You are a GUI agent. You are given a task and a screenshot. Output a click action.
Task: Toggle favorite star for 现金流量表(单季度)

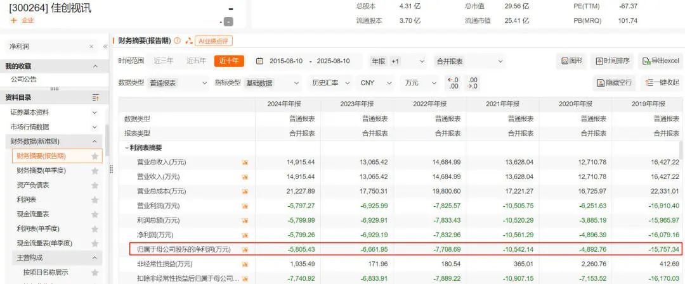pyautogui.click(x=95, y=243)
